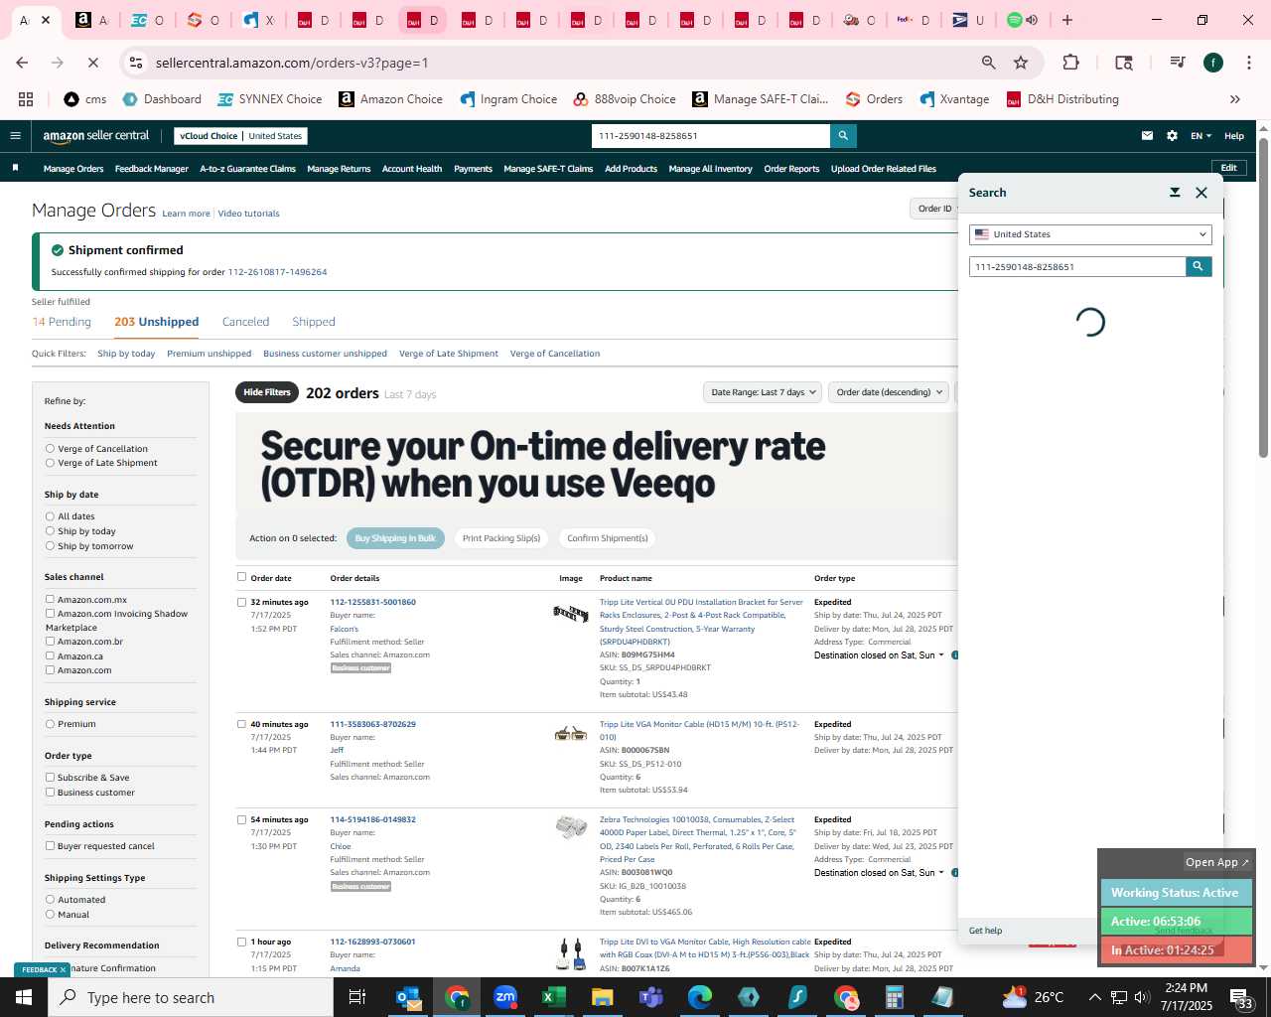The image size is (1271, 1017).
Task: Open order link 111-3583063-8702629
Action: (372, 724)
